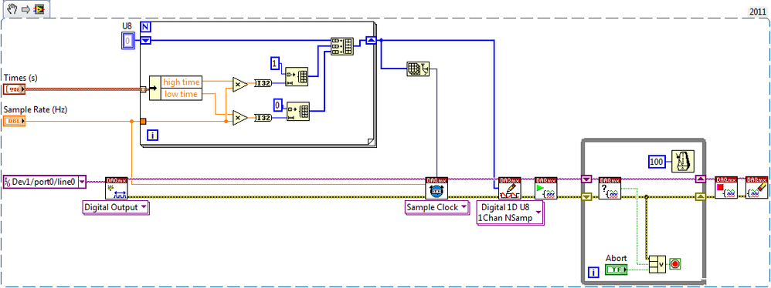Screen dimensions: 771x288
Task: Click the DAQmx Is Task Done node
Action: 610,188
